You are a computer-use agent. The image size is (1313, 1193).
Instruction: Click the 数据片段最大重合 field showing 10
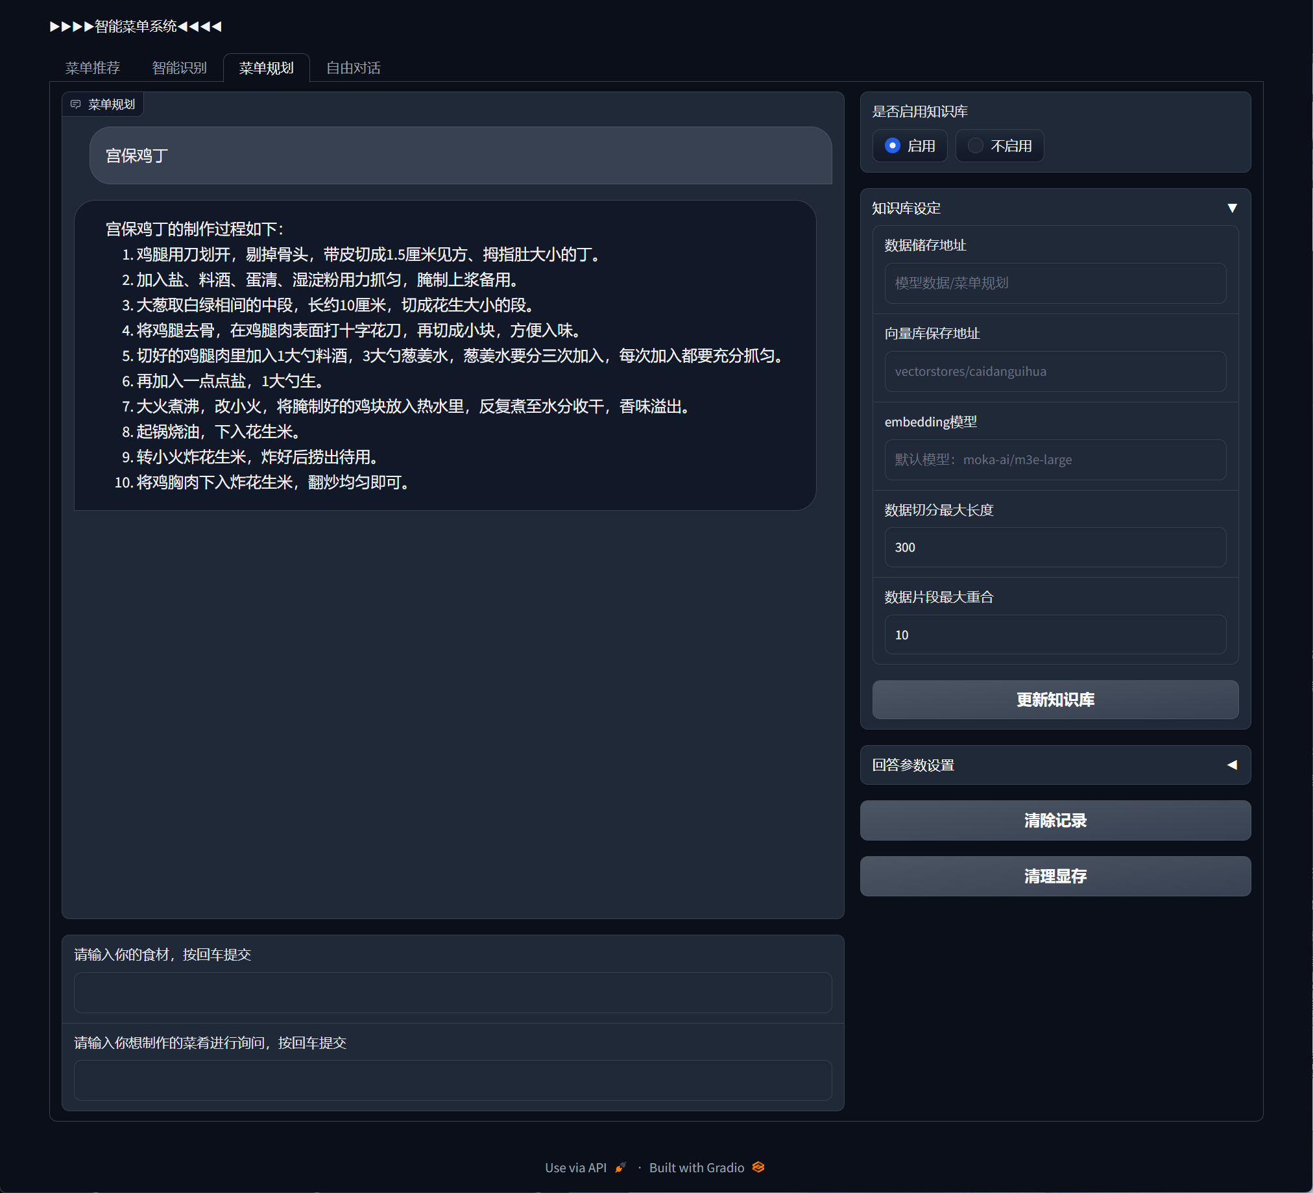point(1055,635)
